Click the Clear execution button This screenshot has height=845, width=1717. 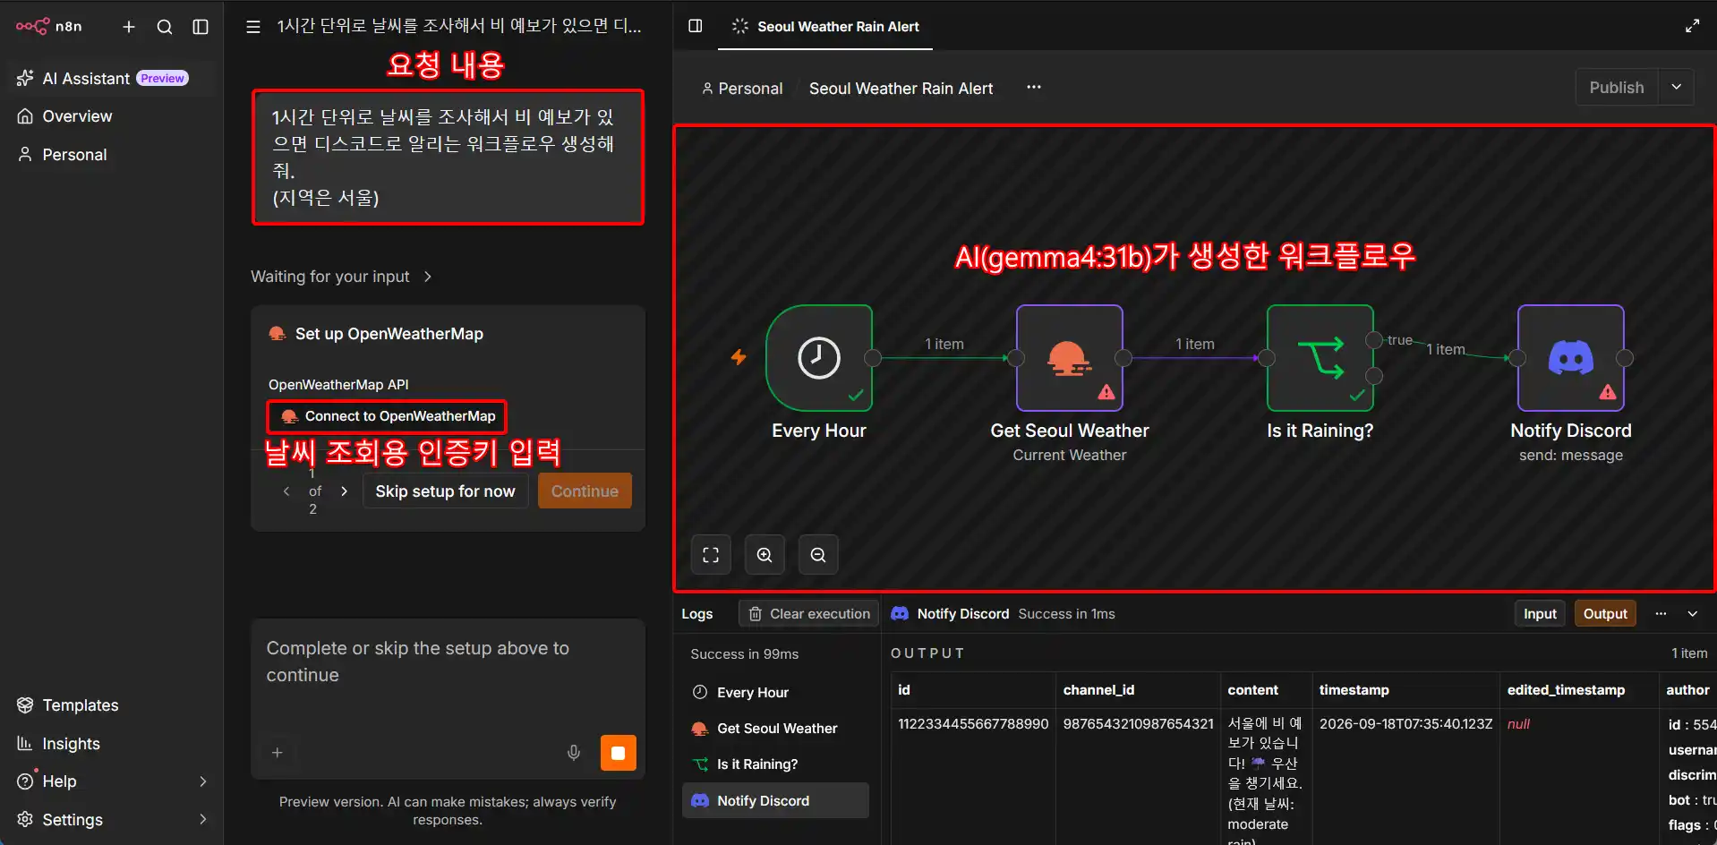(809, 614)
